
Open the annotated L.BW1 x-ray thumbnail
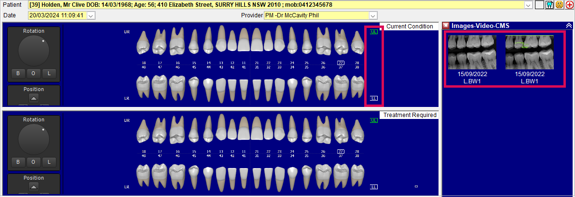tap(529, 52)
